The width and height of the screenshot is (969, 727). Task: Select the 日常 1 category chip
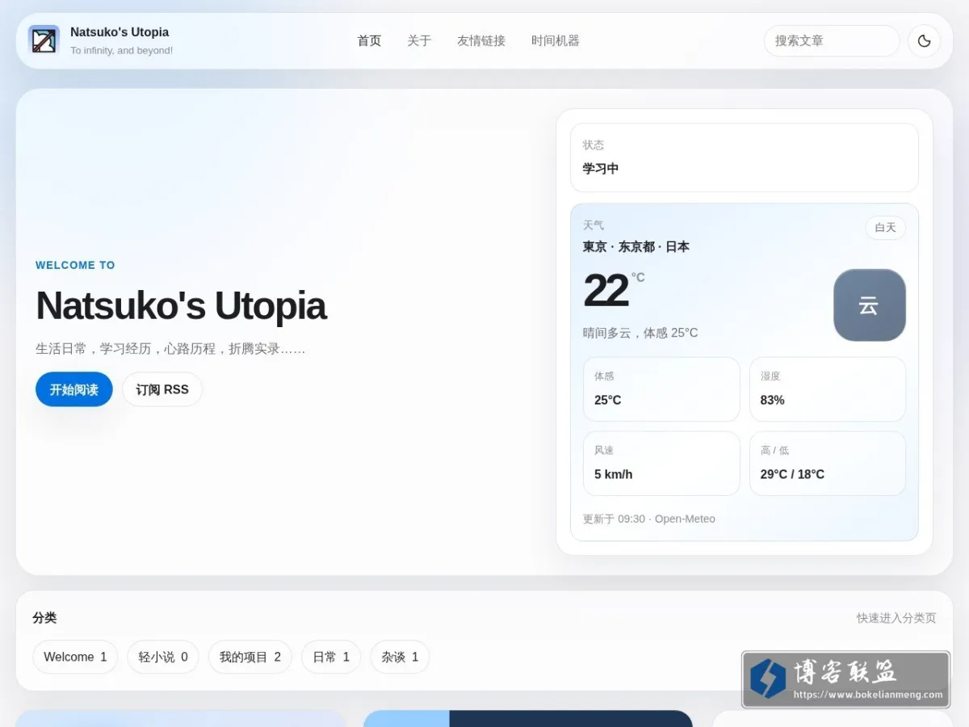coord(331,657)
